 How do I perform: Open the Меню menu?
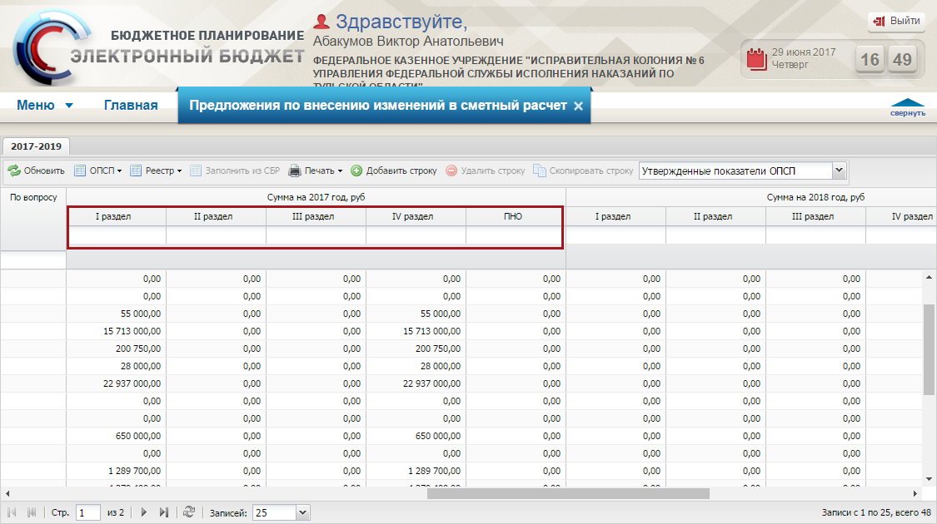[45, 106]
